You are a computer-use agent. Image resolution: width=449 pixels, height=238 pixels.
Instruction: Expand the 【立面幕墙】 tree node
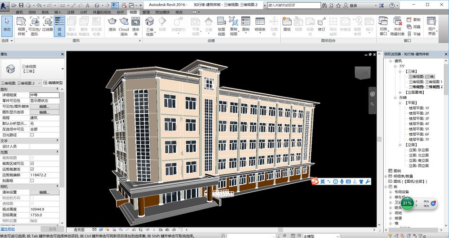point(400,92)
